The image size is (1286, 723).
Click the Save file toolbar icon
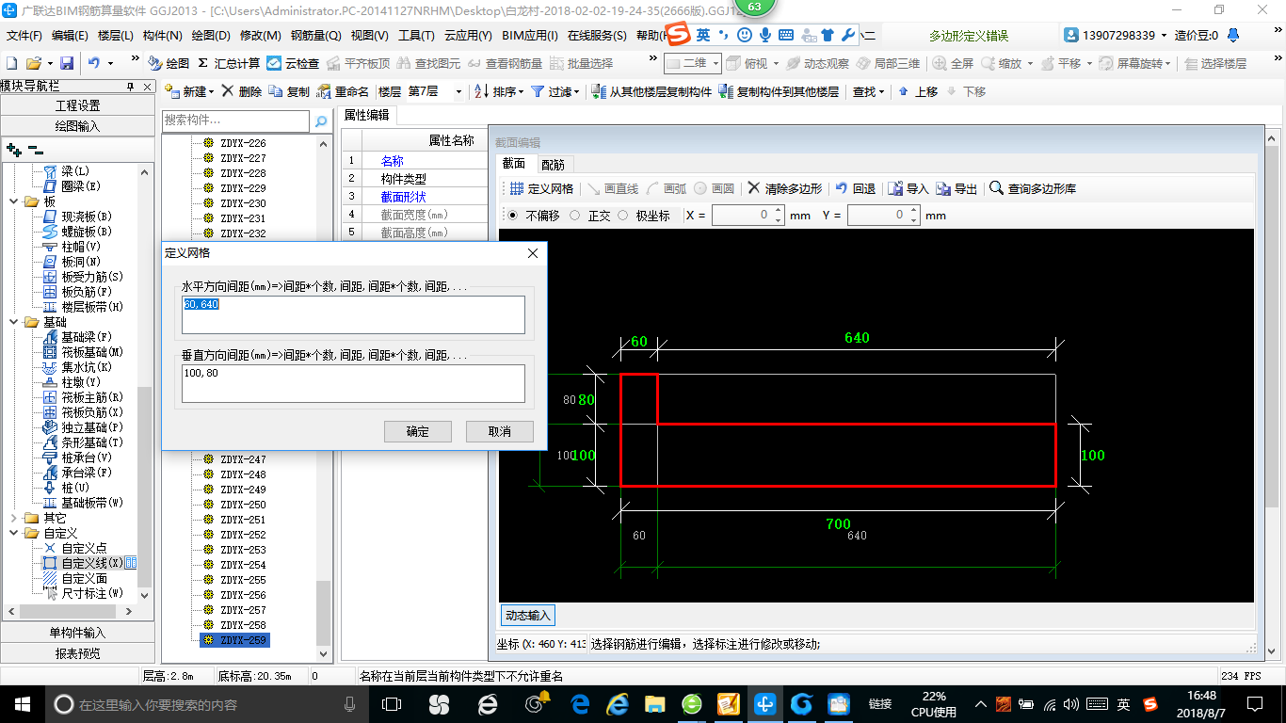click(x=67, y=63)
